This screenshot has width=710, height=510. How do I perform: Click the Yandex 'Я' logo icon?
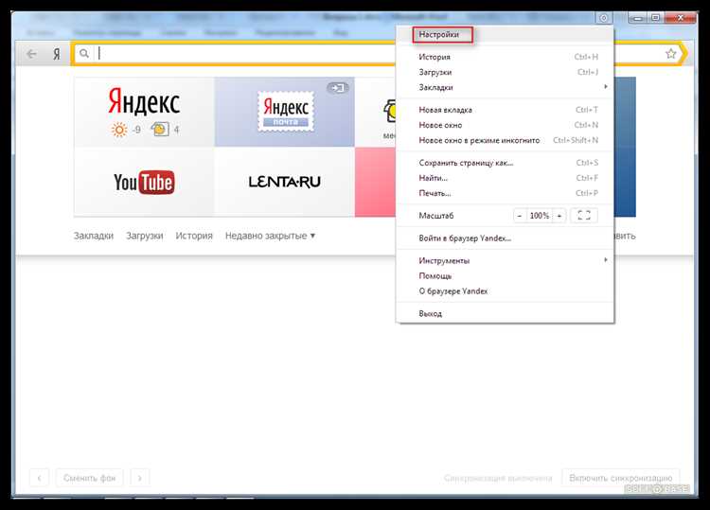56,54
